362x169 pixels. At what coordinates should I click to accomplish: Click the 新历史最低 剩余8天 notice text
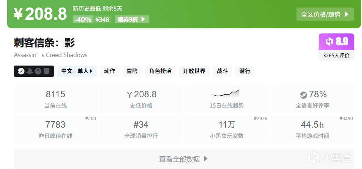tap(97, 9)
